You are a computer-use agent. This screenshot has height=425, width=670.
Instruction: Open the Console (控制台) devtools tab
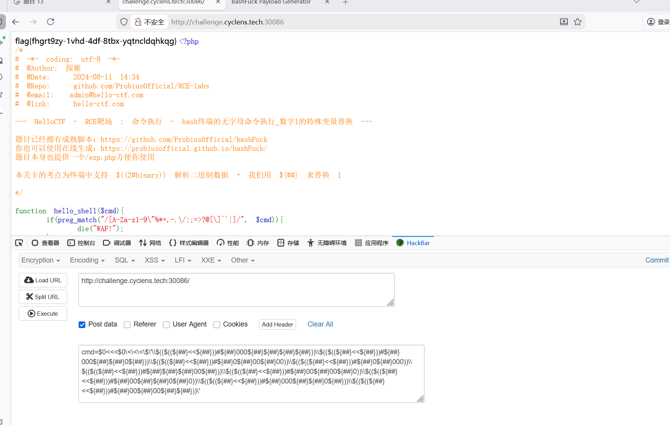(81, 243)
